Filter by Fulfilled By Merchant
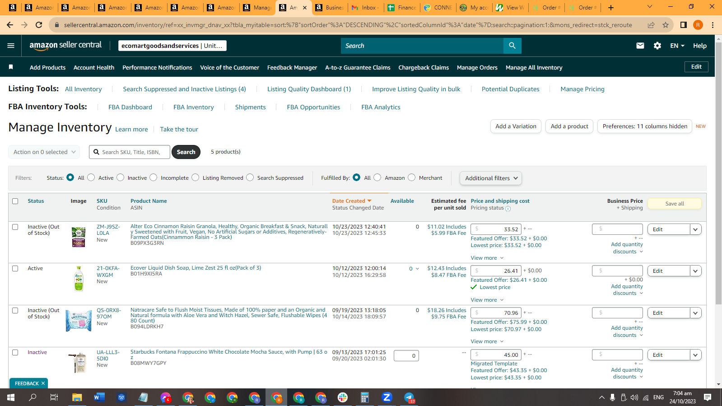The image size is (722, 406). point(412,177)
